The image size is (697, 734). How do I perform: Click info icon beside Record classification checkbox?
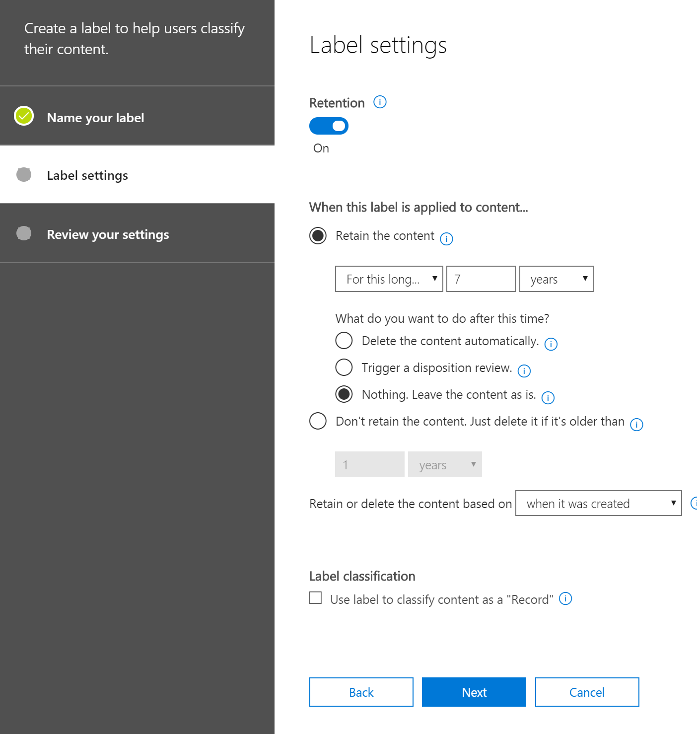click(x=565, y=599)
